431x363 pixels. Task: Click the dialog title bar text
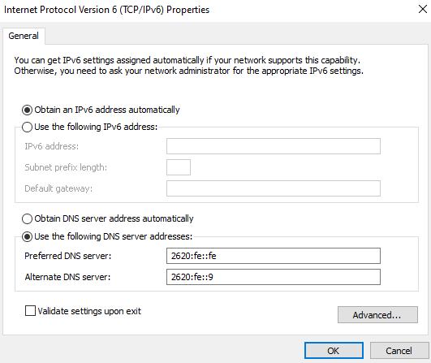tap(106, 10)
